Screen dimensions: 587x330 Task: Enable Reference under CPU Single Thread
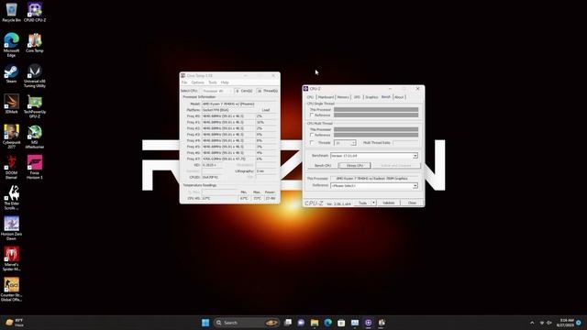tap(312, 115)
